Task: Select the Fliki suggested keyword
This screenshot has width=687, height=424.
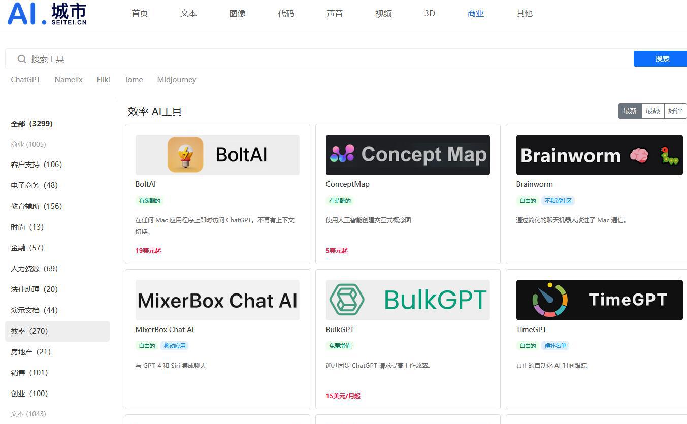Action: coord(103,80)
